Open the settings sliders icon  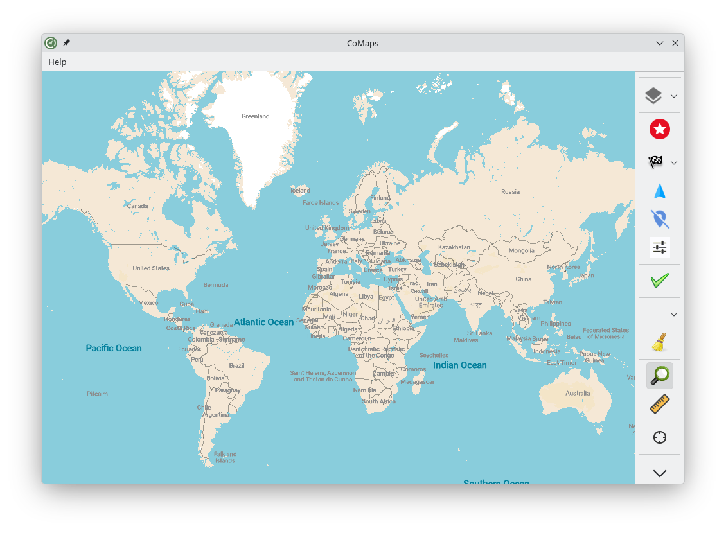point(660,247)
